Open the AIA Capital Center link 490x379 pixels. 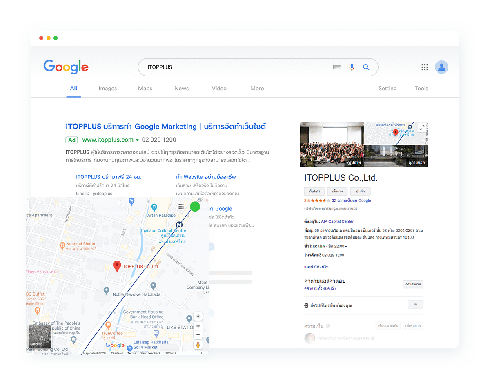[x=337, y=221]
